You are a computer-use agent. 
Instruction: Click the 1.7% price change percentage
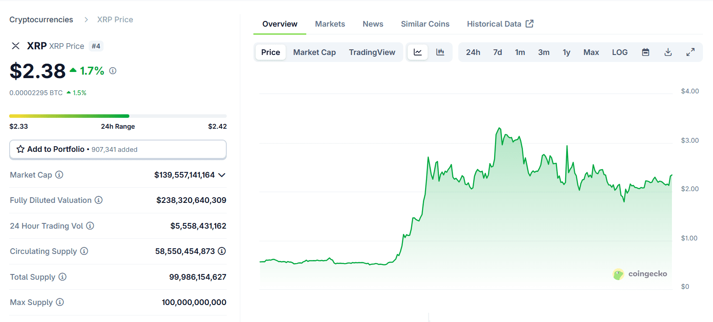coord(92,71)
